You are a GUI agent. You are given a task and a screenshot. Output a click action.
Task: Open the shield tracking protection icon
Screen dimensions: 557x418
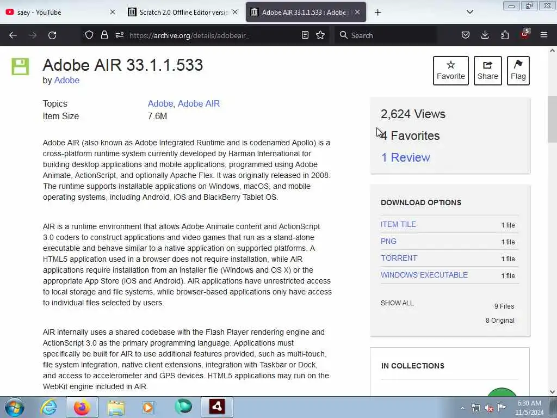[x=89, y=35]
